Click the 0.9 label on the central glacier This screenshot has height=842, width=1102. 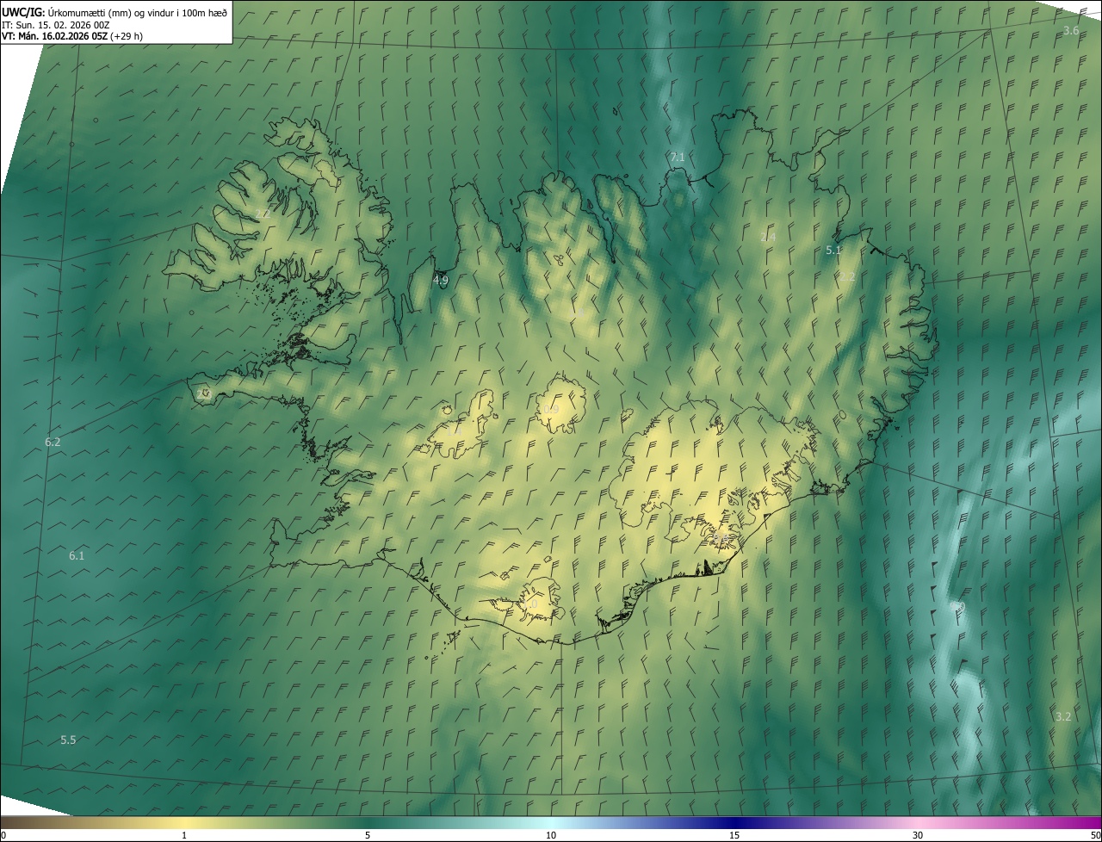tap(551, 409)
